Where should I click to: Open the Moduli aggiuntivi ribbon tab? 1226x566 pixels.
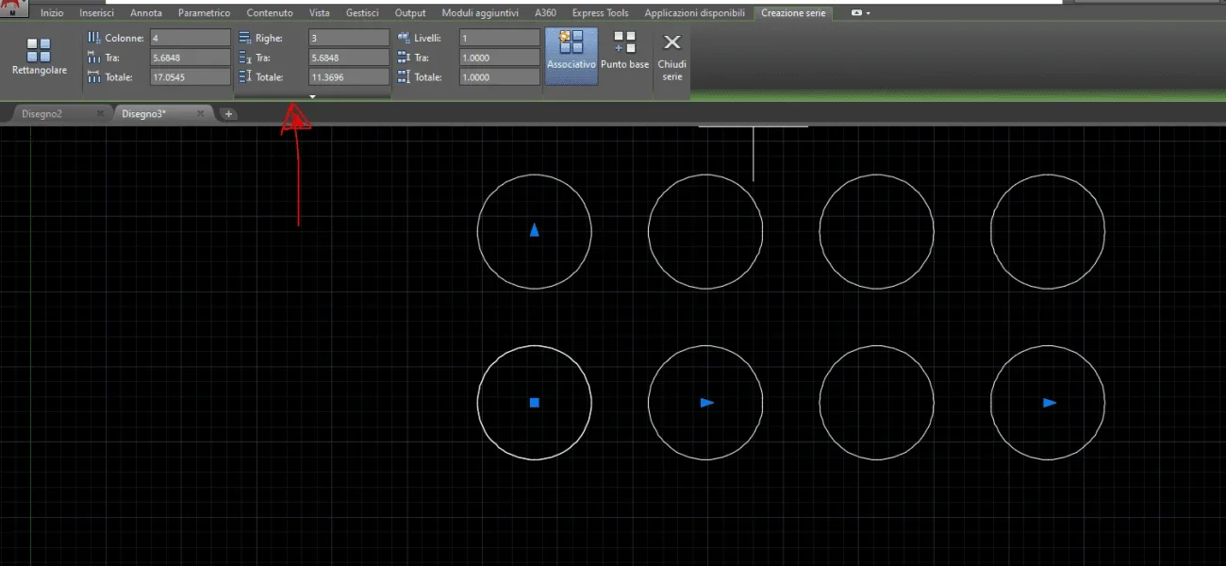coord(480,13)
